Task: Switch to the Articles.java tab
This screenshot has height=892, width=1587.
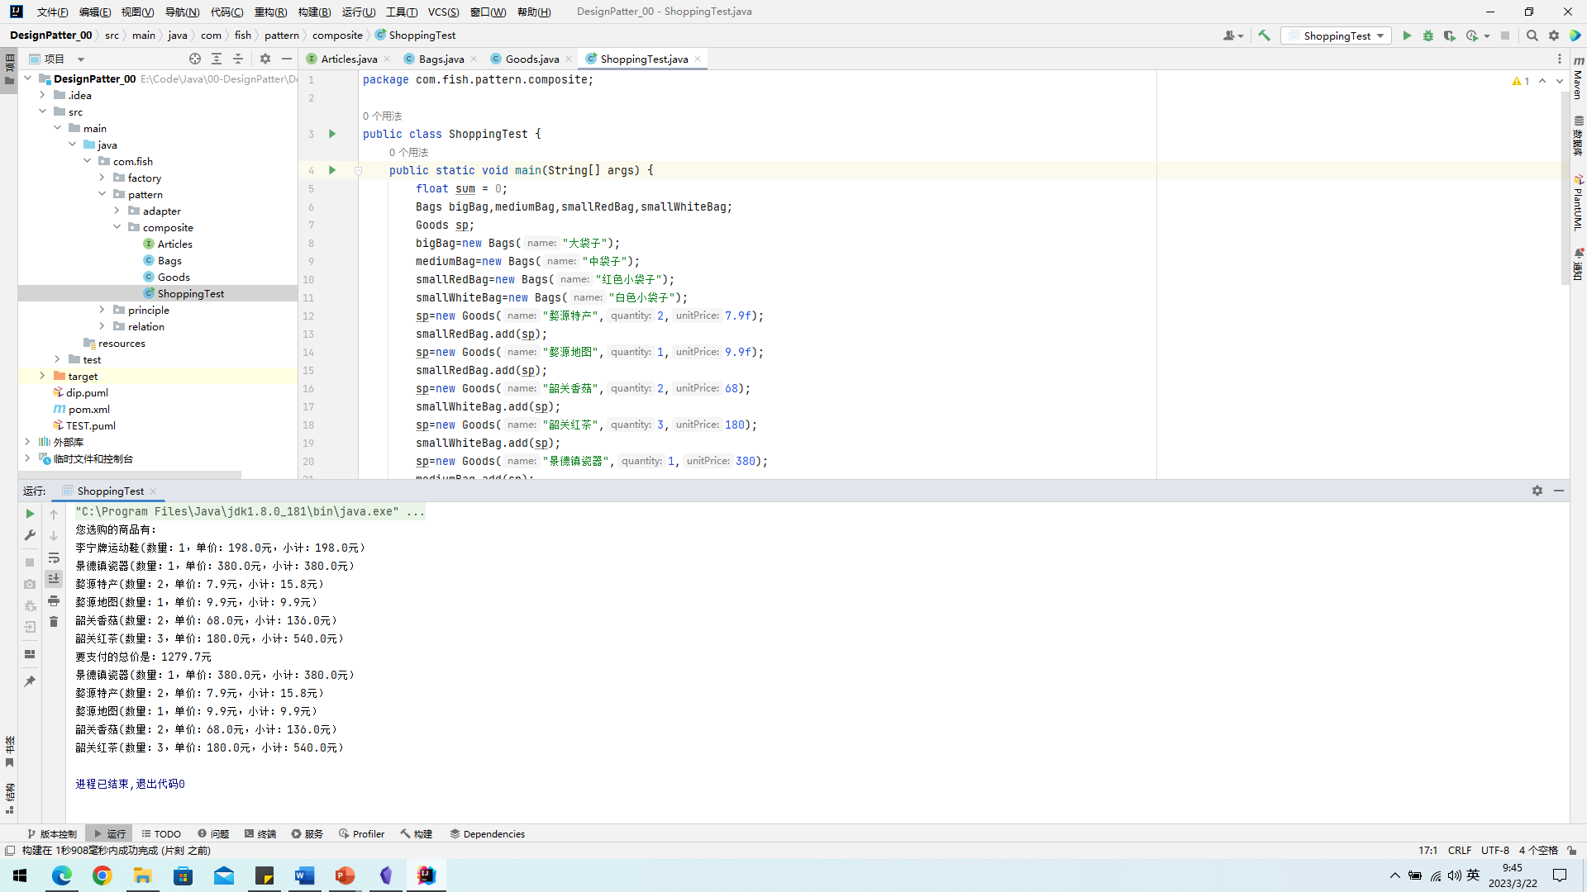Action: [349, 59]
